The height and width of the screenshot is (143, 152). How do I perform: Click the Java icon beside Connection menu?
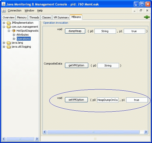[4, 10]
